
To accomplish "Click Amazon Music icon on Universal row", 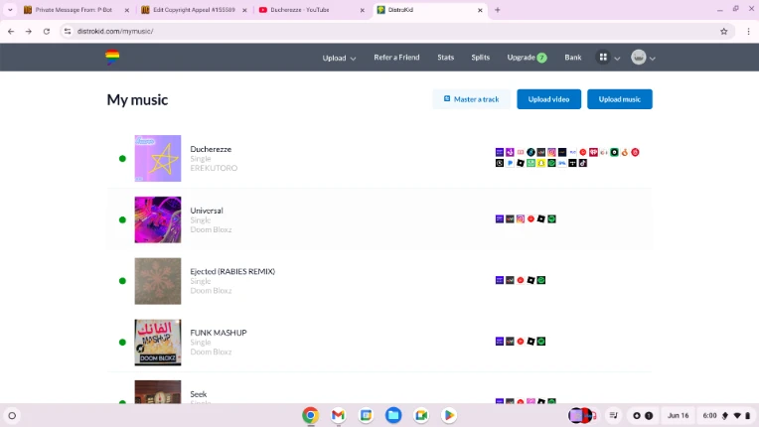I will point(500,219).
